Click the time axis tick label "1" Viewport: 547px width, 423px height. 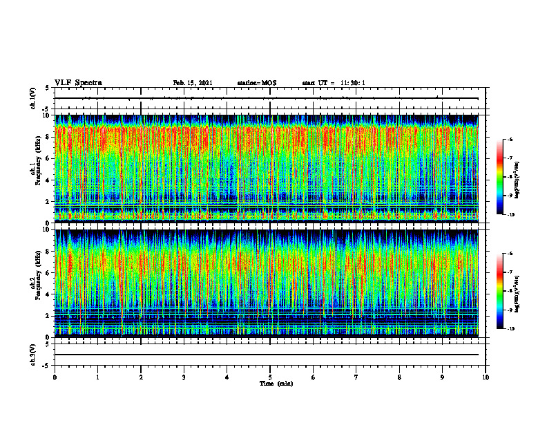click(97, 377)
